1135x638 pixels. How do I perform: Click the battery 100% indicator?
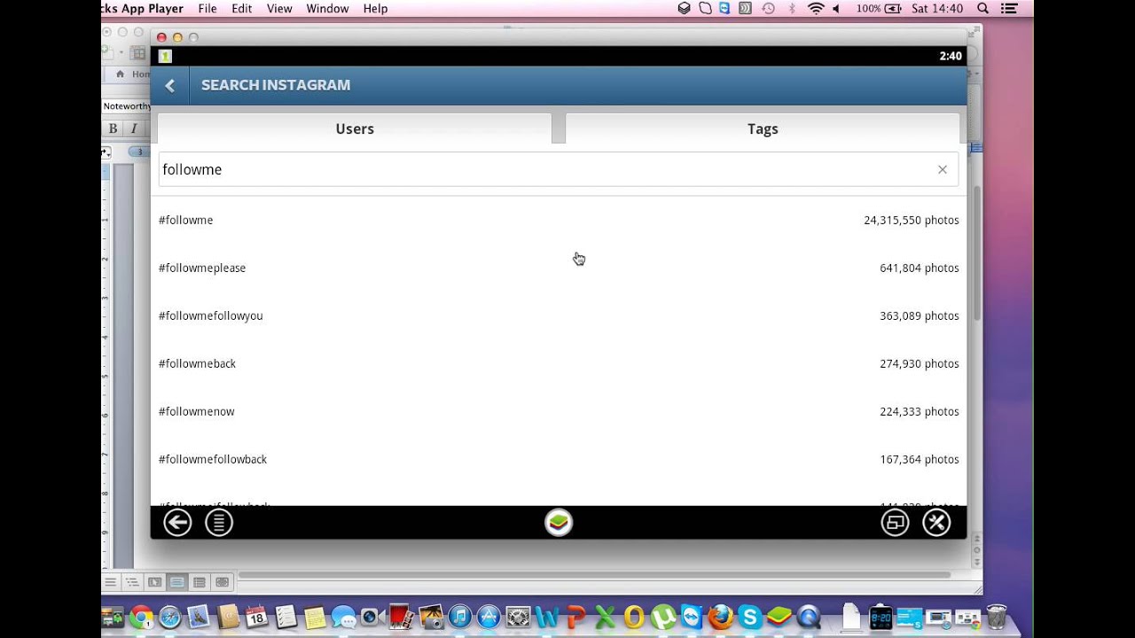[879, 8]
